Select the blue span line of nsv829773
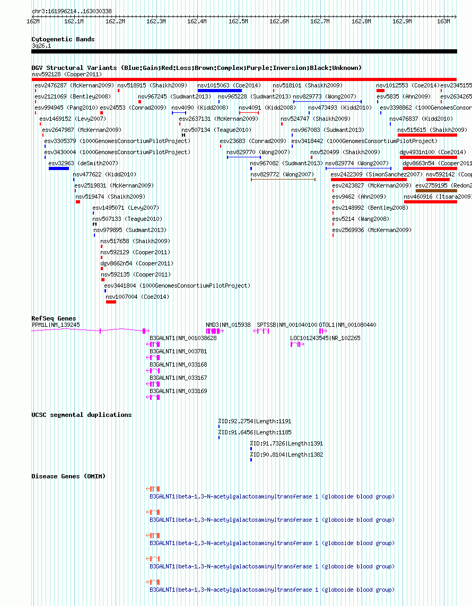The width and height of the screenshot is (472, 606). point(327,102)
